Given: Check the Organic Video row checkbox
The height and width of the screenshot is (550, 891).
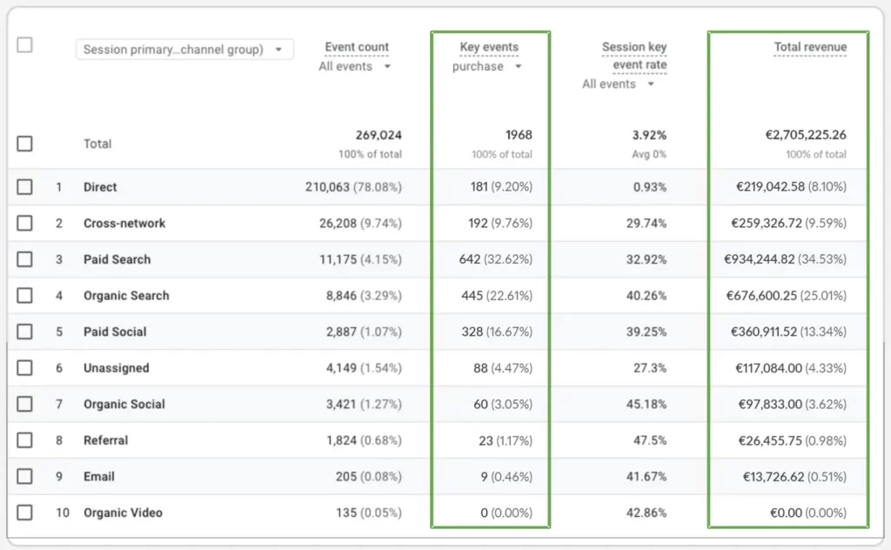Looking at the screenshot, I should click(x=23, y=513).
